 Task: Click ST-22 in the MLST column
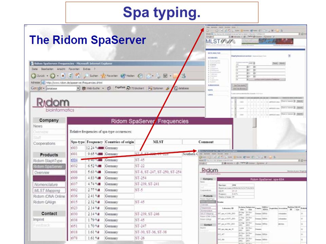pos(140,166)
